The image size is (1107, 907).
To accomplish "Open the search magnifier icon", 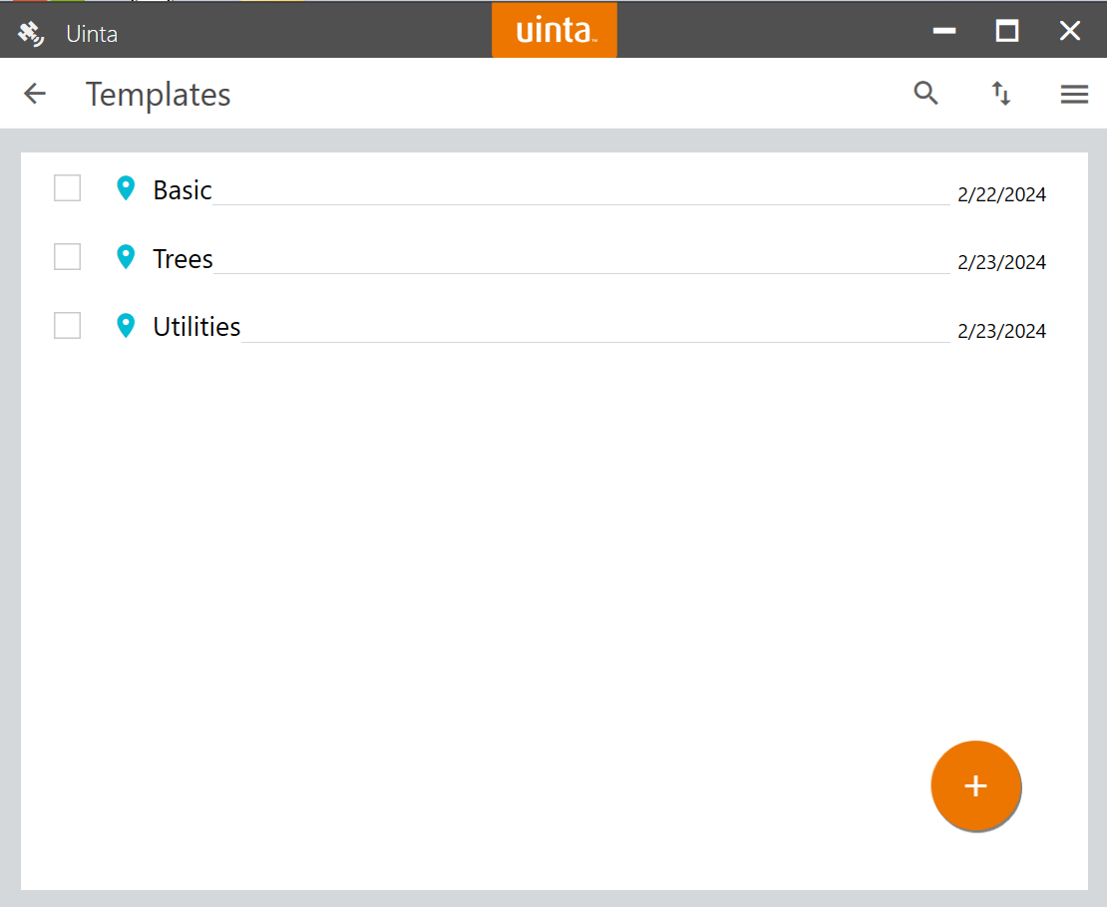I will 926,94.
